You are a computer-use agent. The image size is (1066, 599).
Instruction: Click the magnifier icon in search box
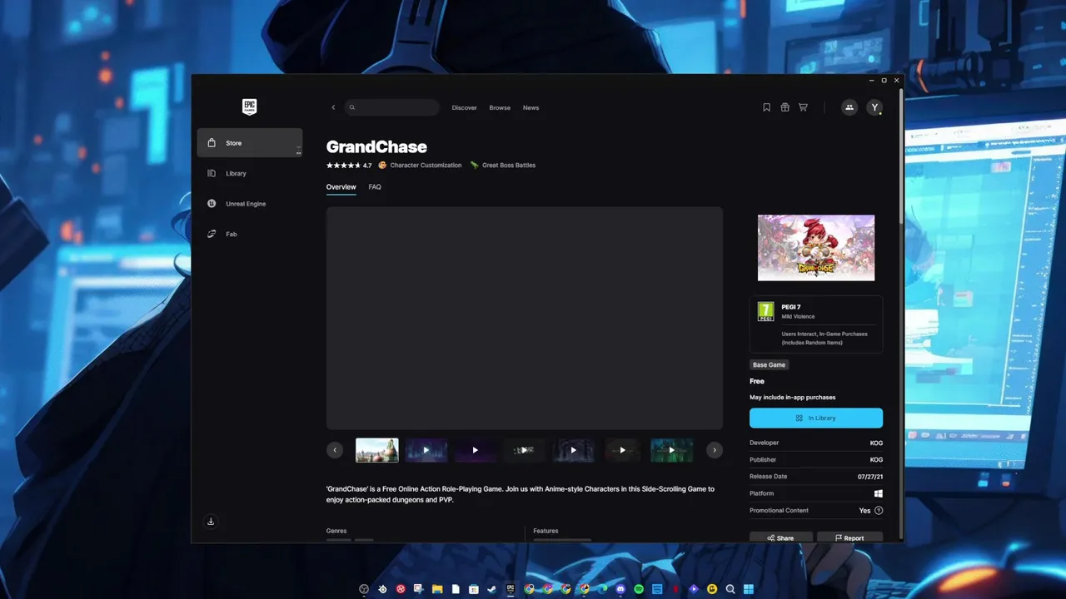(352, 107)
